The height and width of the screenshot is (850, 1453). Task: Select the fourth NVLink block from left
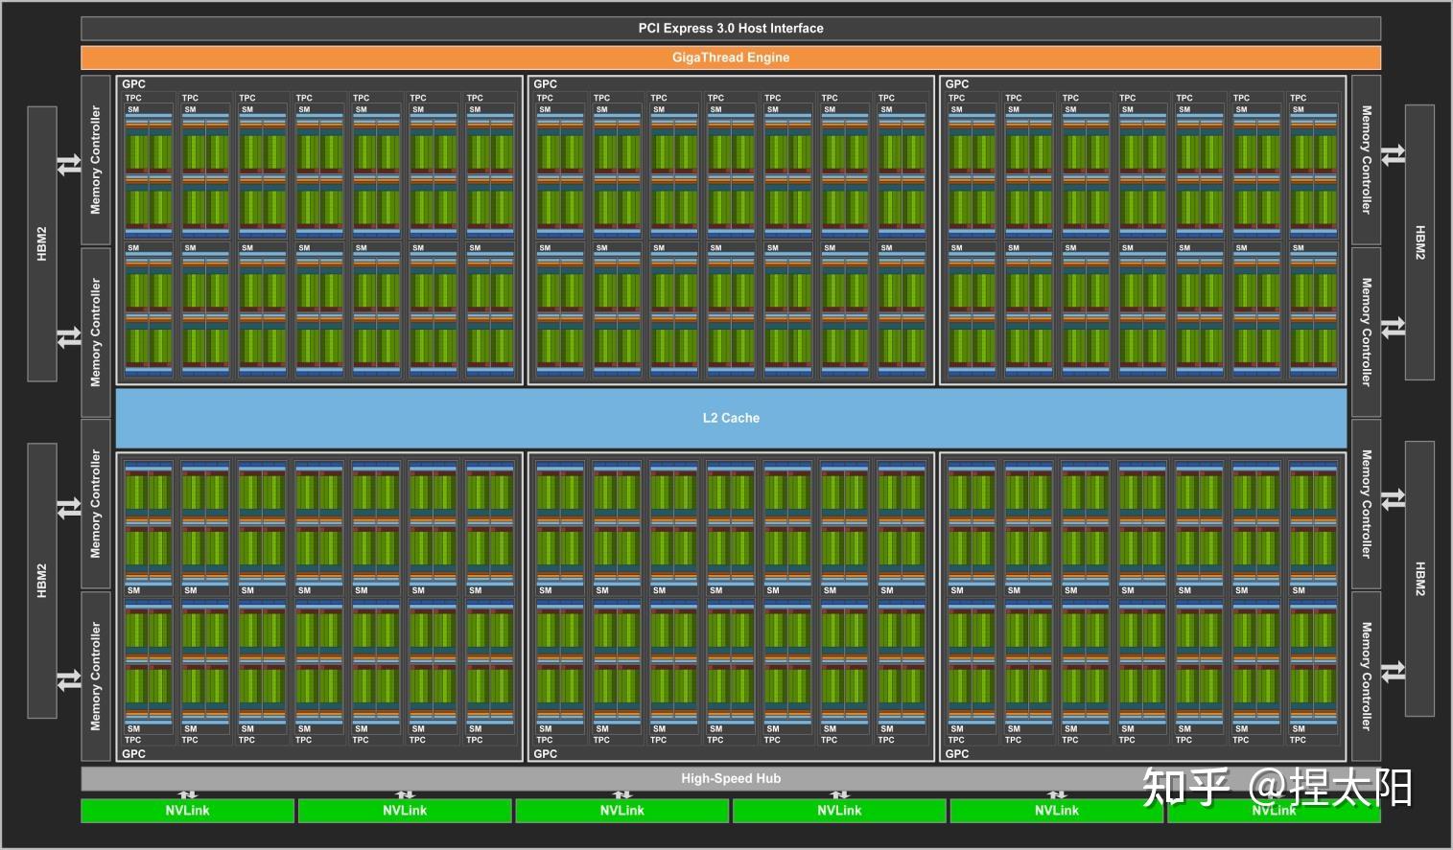coord(839,811)
